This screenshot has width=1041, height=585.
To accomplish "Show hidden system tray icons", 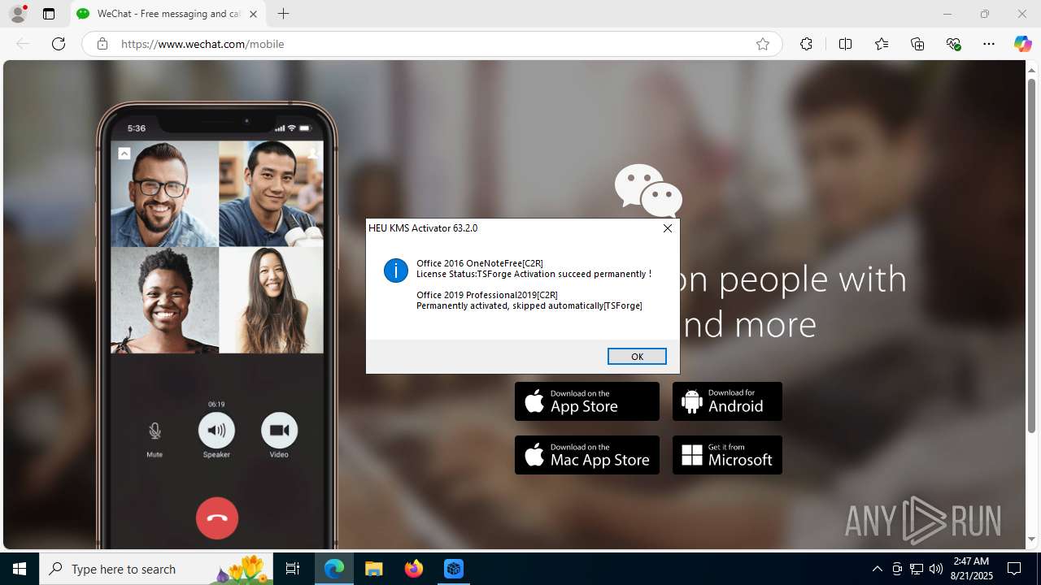I will tap(877, 569).
